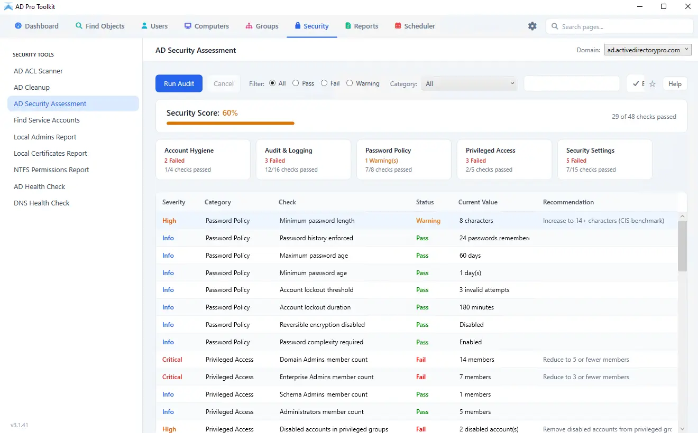The width and height of the screenshot is (698, 433).
Task: Click the scrollbar down arrow
Action: coord(682,429)
